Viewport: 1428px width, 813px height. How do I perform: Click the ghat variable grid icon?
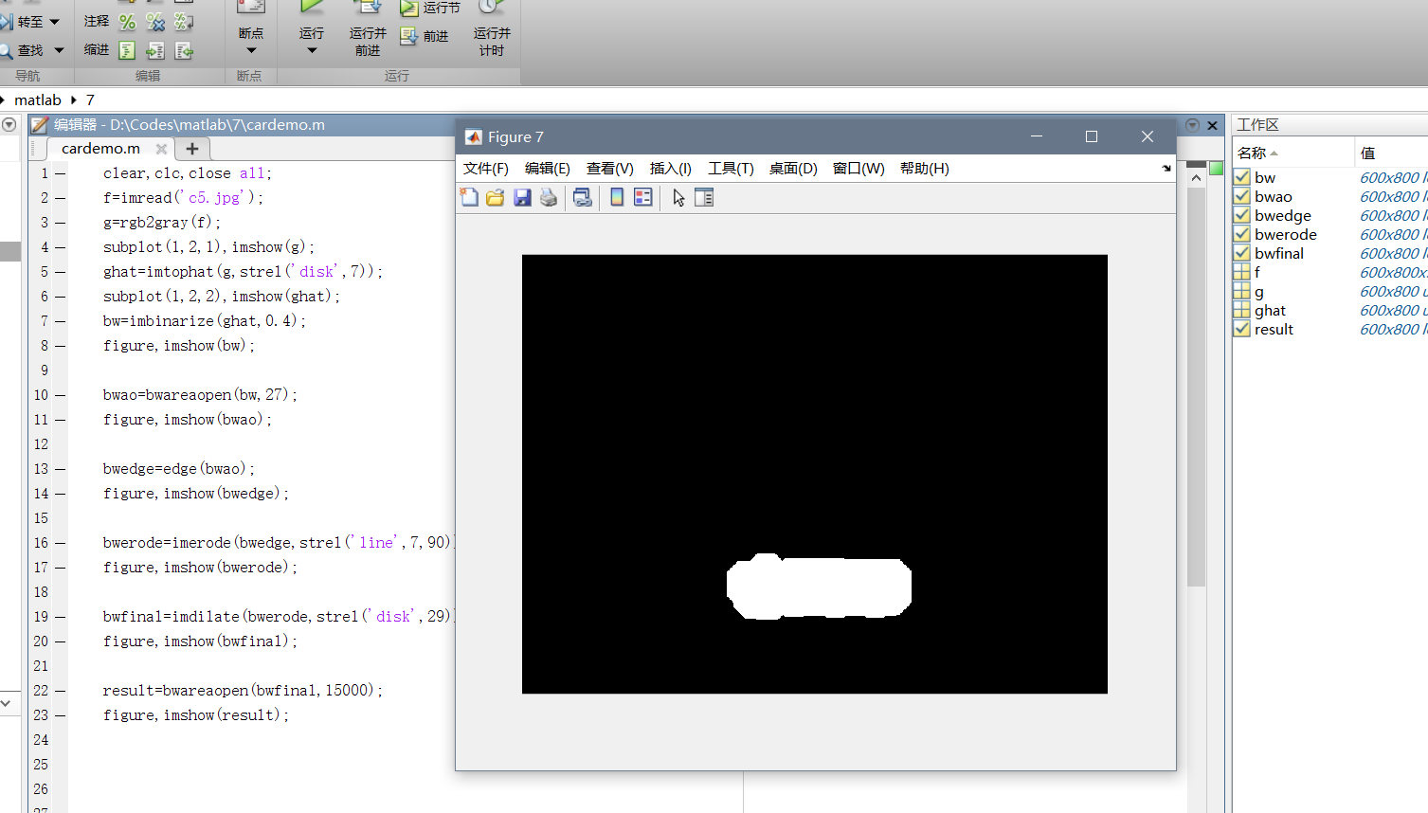(x=1241, y=310)
